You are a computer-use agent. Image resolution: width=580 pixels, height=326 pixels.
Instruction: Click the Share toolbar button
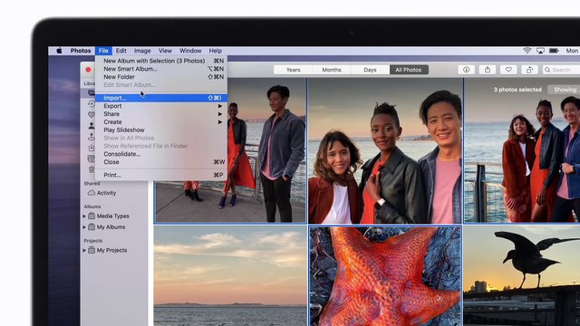(x=488, y=70)
